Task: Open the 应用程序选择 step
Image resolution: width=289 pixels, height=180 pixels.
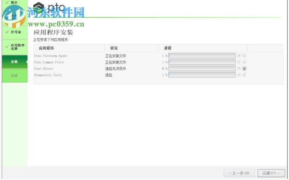Action: coord(15,47)
